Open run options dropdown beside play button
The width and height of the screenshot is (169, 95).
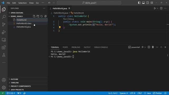click(x=157, y=8)
